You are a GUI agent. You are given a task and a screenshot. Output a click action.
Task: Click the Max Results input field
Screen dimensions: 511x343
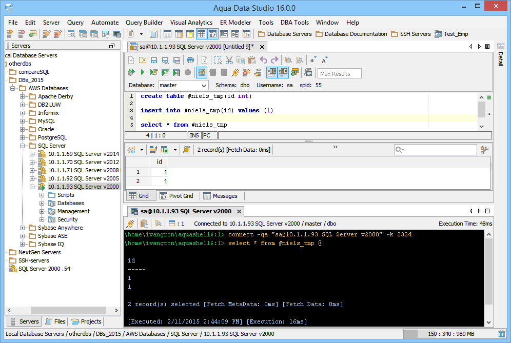click(x=339, y=73)
